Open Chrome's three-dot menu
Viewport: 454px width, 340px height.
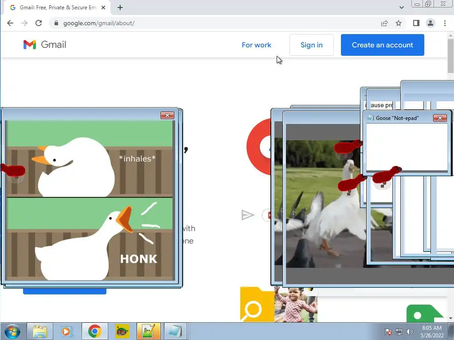pyautogui.click(x=445, y=23)
